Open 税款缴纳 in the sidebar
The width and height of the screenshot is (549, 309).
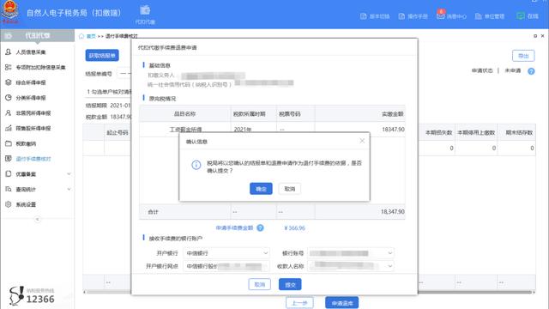coord(26,143)
